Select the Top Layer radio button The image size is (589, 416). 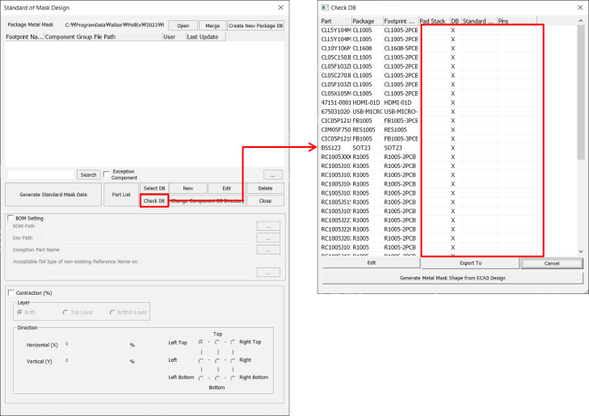(x=65, y=312)
